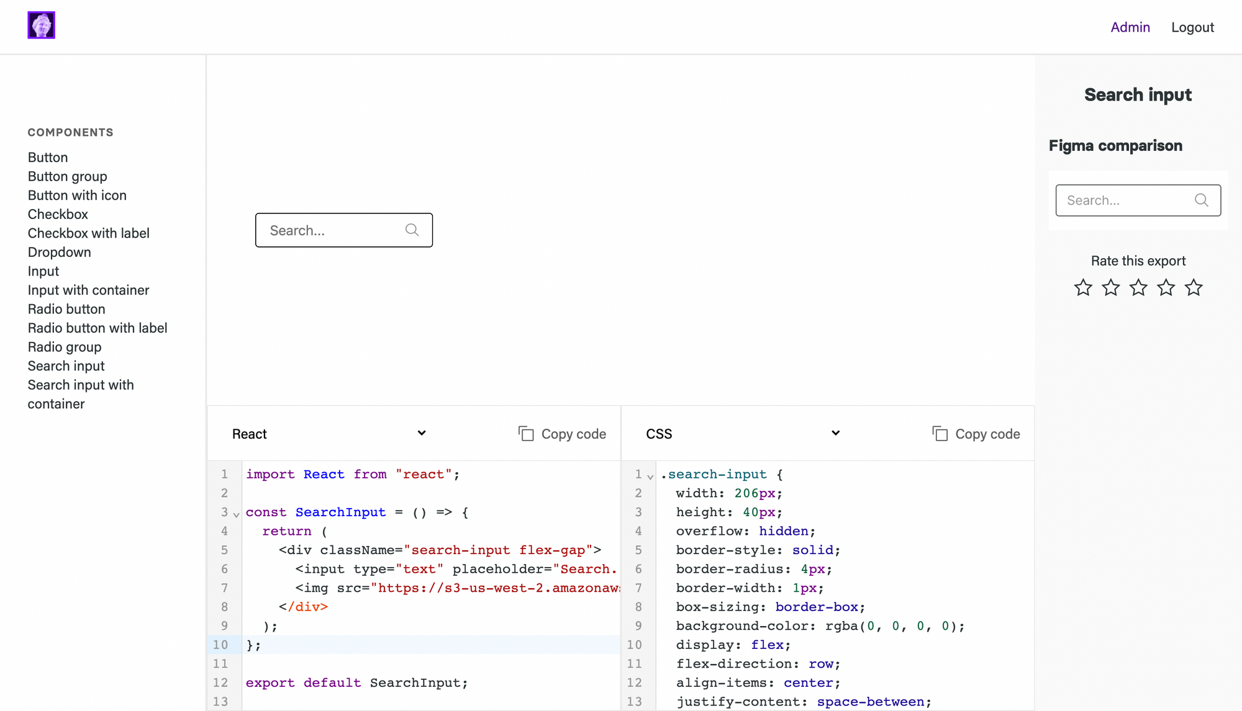This screenshot has width=1242, height=711.
Task: Select the Dropdown component link
Action: tap(59, 252)
